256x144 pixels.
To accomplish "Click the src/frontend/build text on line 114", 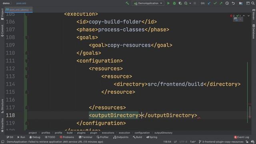I will [176, 84].
